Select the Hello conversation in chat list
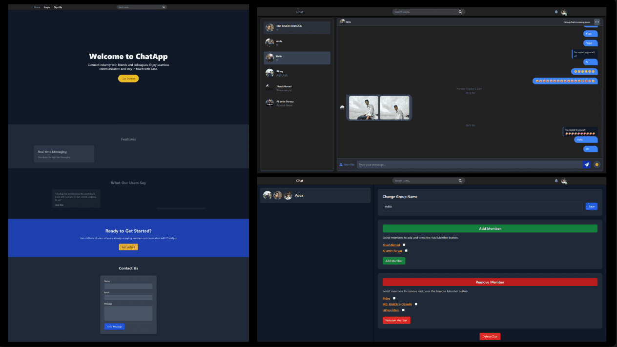Viewport: 617px width, 347px height. tap(297, 58)
